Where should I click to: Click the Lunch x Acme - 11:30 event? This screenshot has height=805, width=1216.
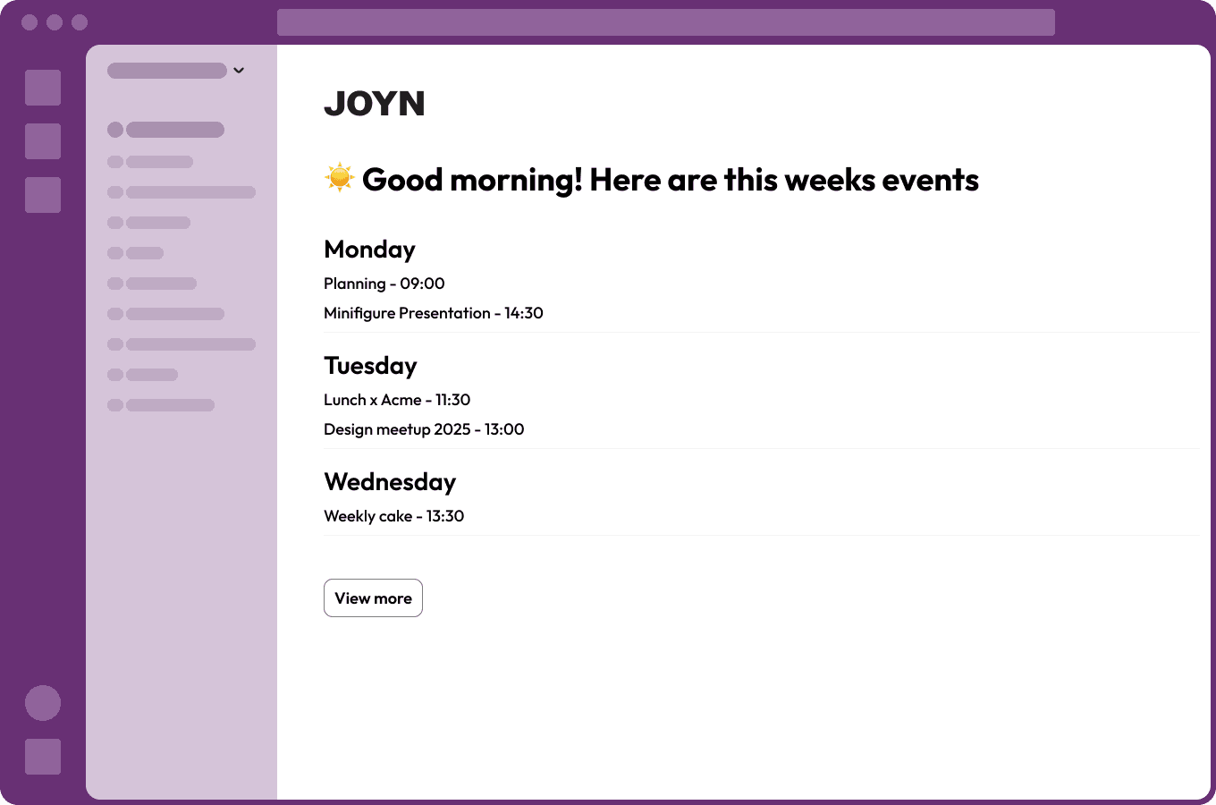(397, 400)
